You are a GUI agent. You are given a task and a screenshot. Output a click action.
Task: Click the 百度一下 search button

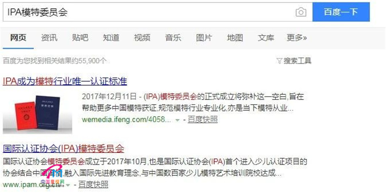[341, 12]
